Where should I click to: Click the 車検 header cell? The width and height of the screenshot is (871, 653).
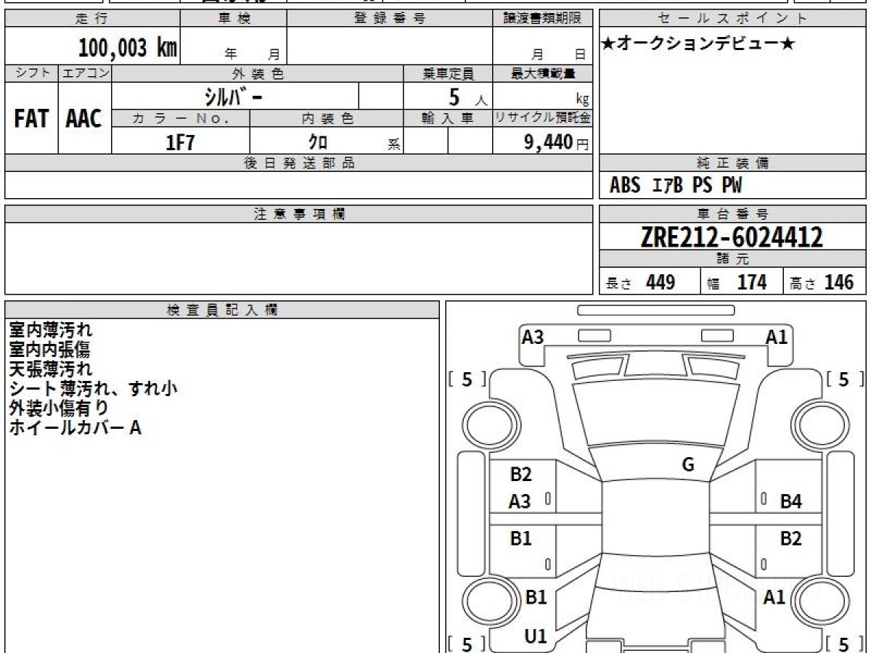point(233,18)
